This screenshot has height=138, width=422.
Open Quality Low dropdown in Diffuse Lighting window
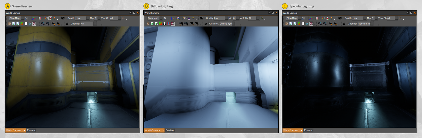point(221,18)
